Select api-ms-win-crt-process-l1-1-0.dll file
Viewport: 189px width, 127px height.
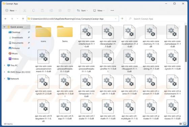tap(172, 110)
